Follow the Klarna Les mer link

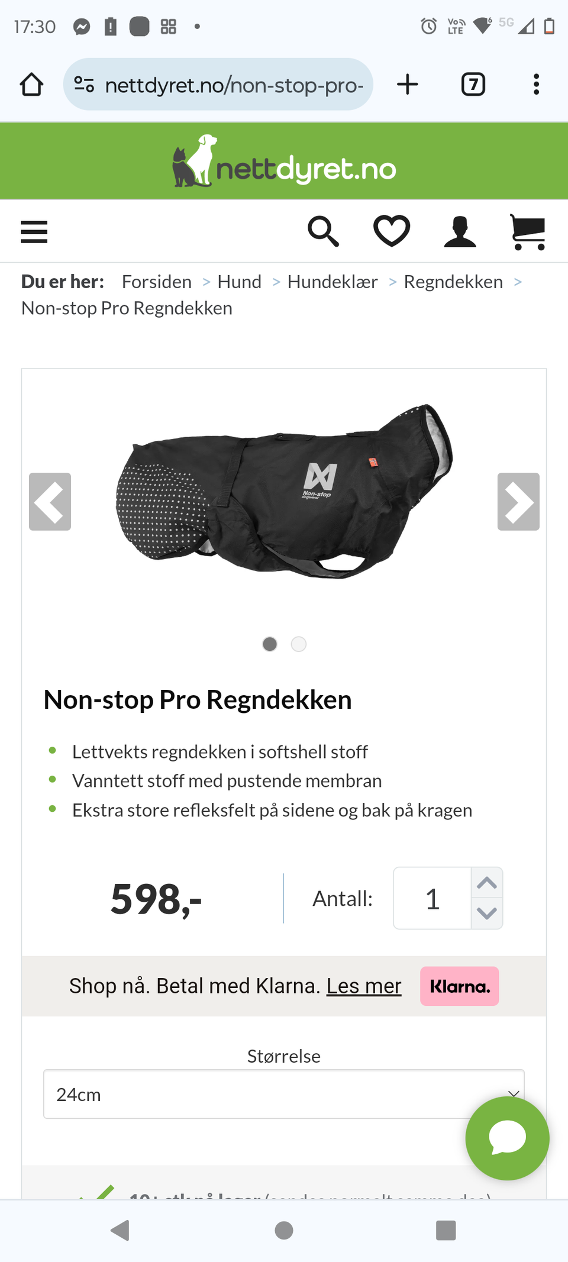364,986
